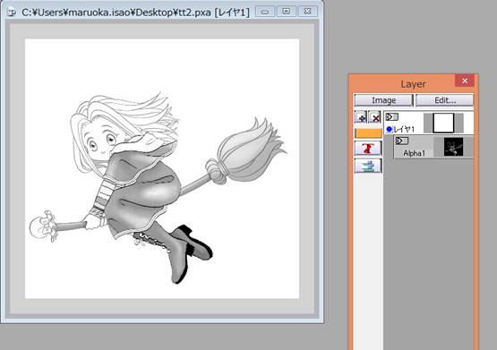
Task: Click the tt2.pxa window title text
Action: click(x=135, y=13)
